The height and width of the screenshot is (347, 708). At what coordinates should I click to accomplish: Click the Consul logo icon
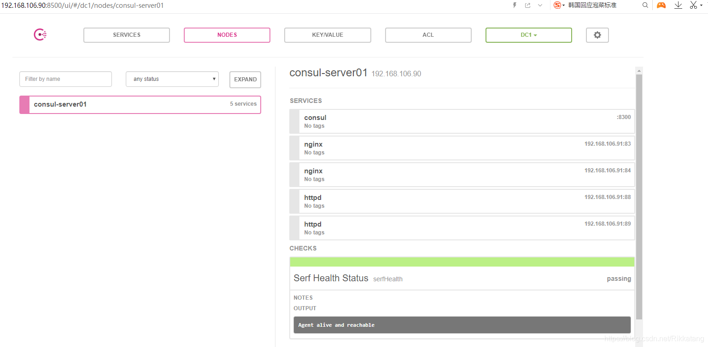(x=40, y=35)
